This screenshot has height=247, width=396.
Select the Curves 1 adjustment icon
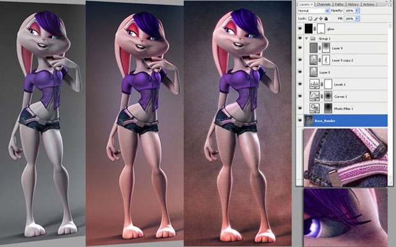[x=315, y=97]
